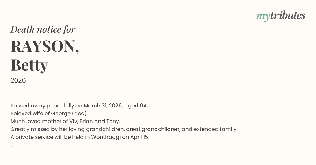Click the "Beloved wife of George" line
The height and width of the screenshot is (165, 316).
click(x=49, y=113)
